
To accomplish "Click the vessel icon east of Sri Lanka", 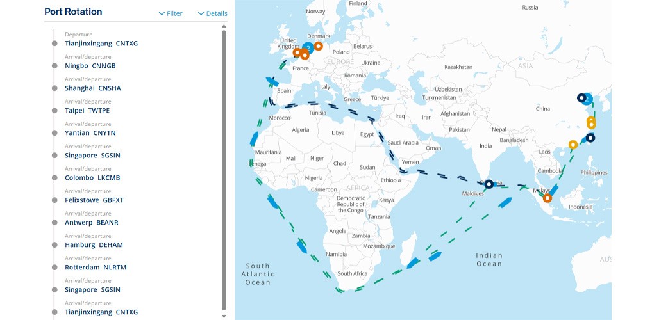I will [x=505, y=202].
